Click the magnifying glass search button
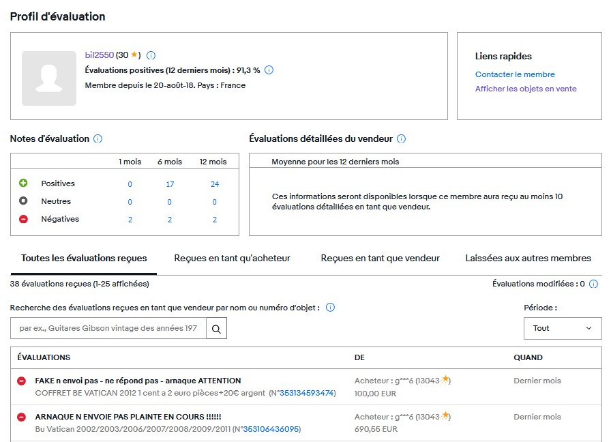611x442 pixels. click(216, 329)
